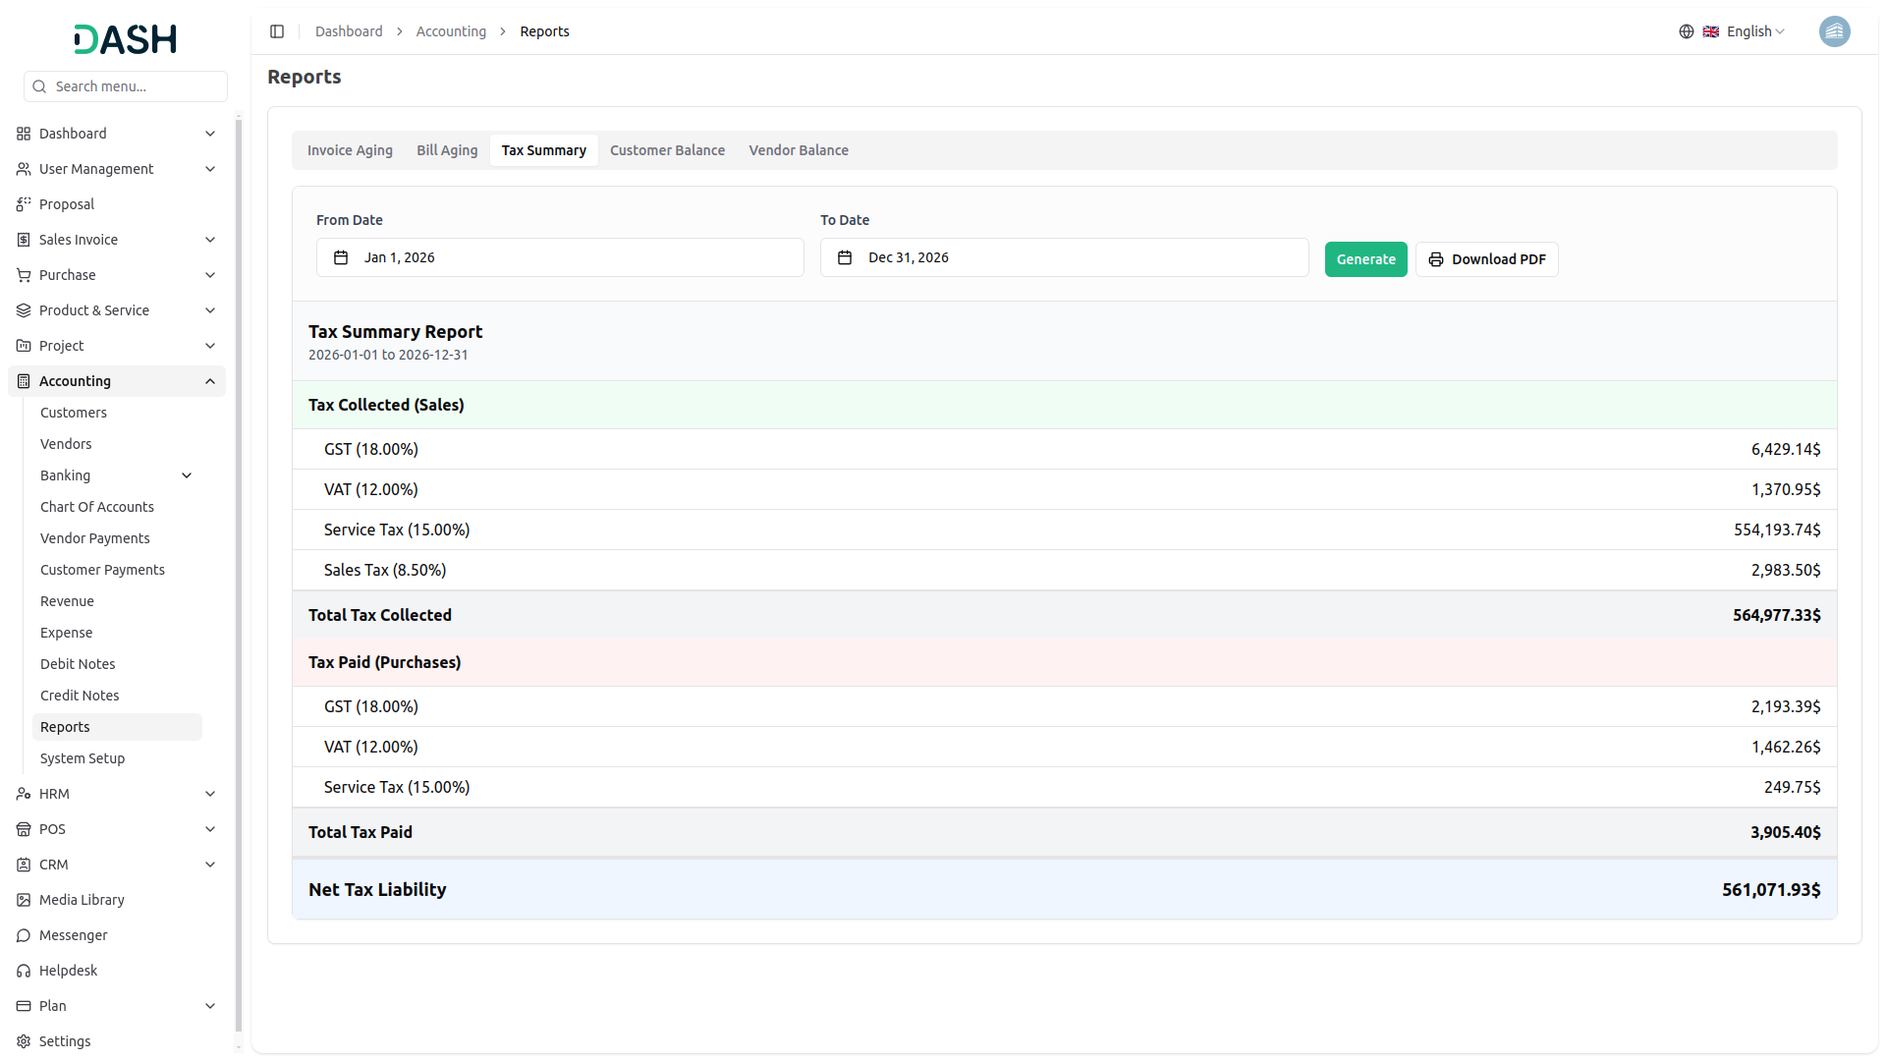Image resolution: width=1886 pixels, height=1061 pixels.
Task: Switch to the Invoice Aging tab
Action: 350,150
